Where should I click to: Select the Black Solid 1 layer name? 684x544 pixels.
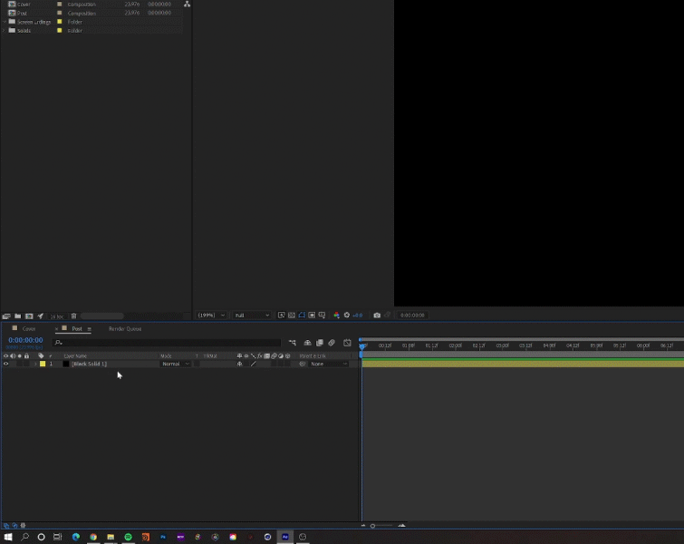click(89, 364)
